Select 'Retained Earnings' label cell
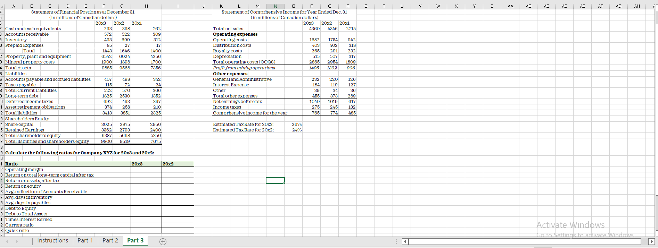The height and width of the screenshot is (248, 658). tap(25, 130)
